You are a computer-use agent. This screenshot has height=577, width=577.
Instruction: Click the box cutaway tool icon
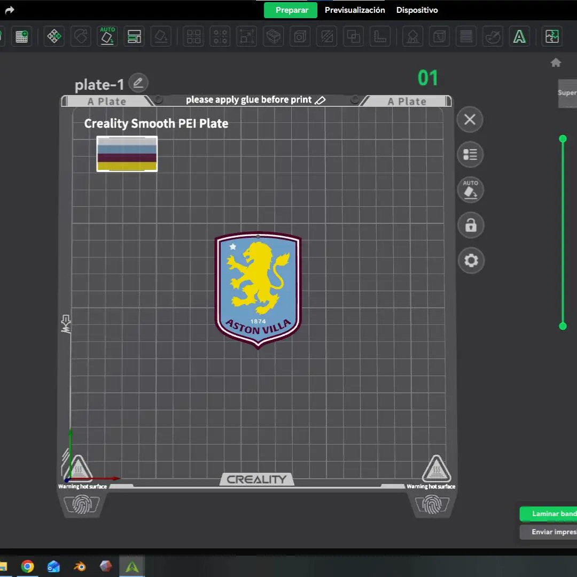[274, 36]
